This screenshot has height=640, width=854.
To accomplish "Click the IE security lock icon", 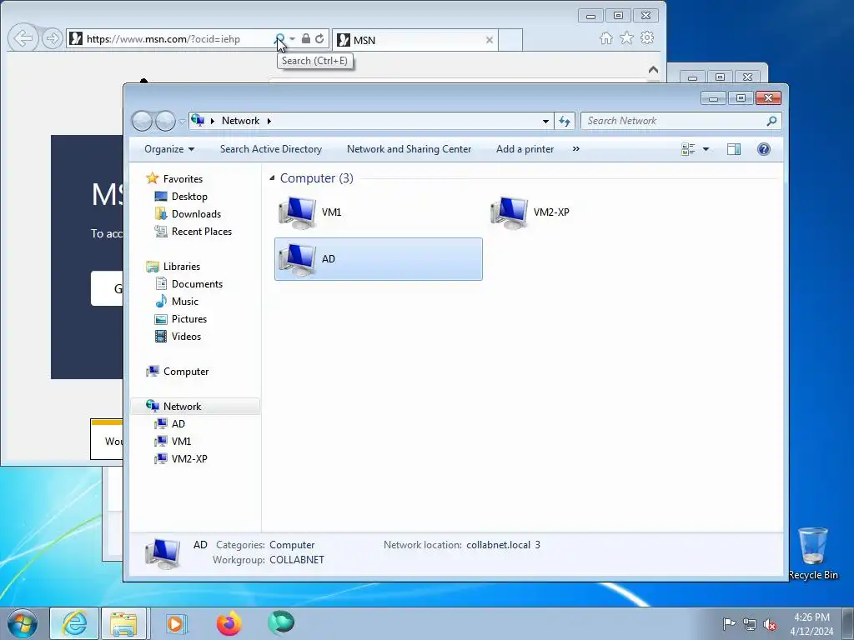I will pos(305,38).
